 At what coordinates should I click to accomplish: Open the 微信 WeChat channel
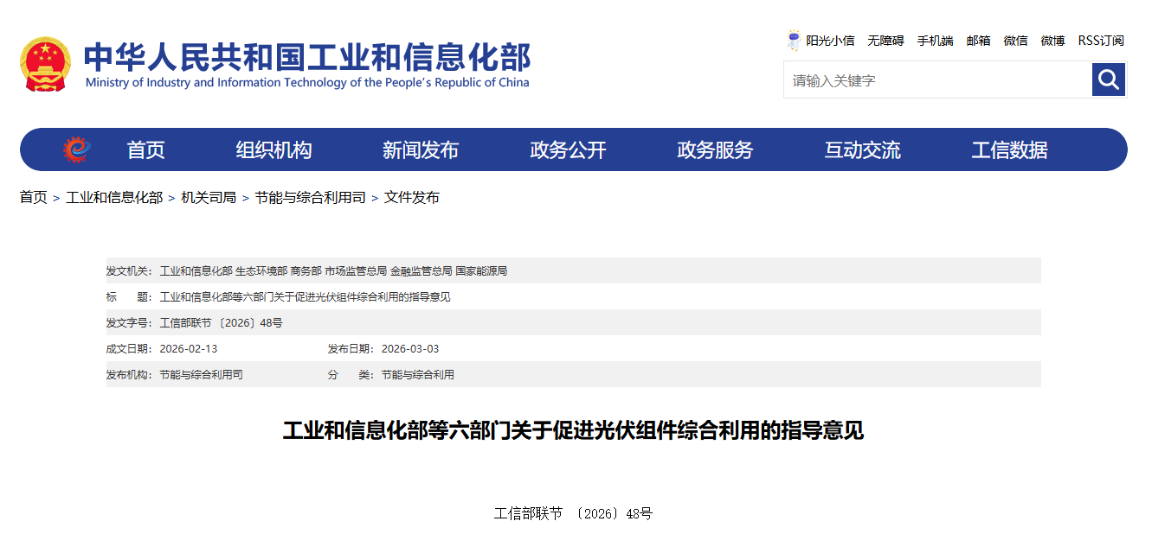[x=1015, y=41]
